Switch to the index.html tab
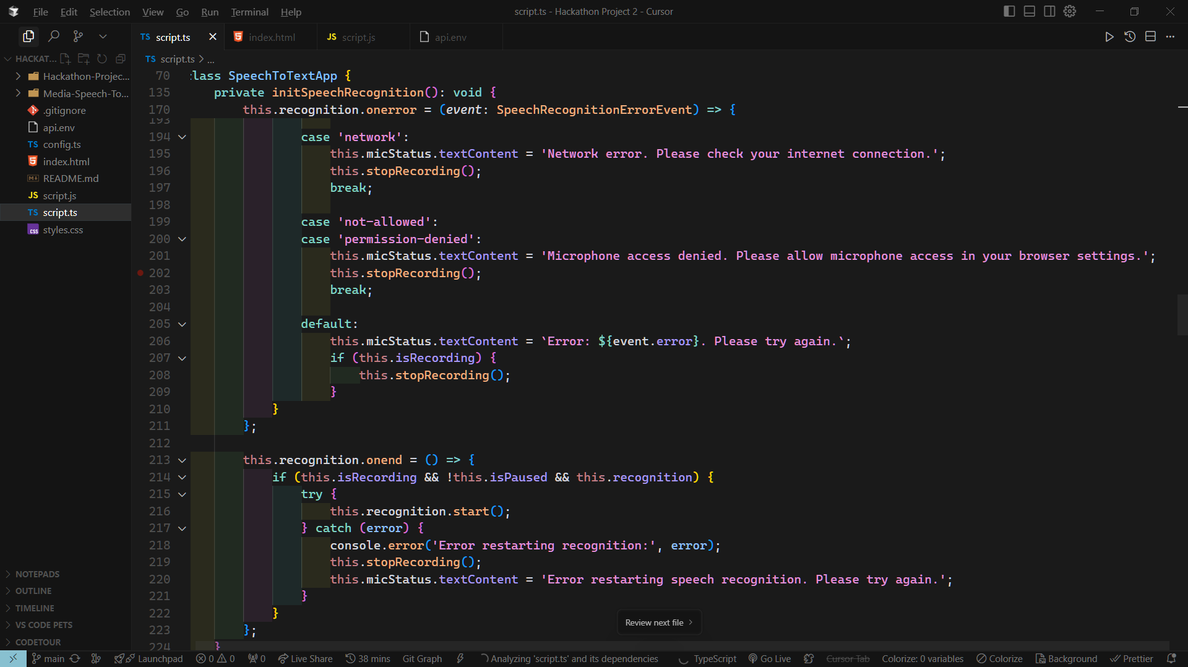Viewport: 1188px width, 667px height. point(270,37)
